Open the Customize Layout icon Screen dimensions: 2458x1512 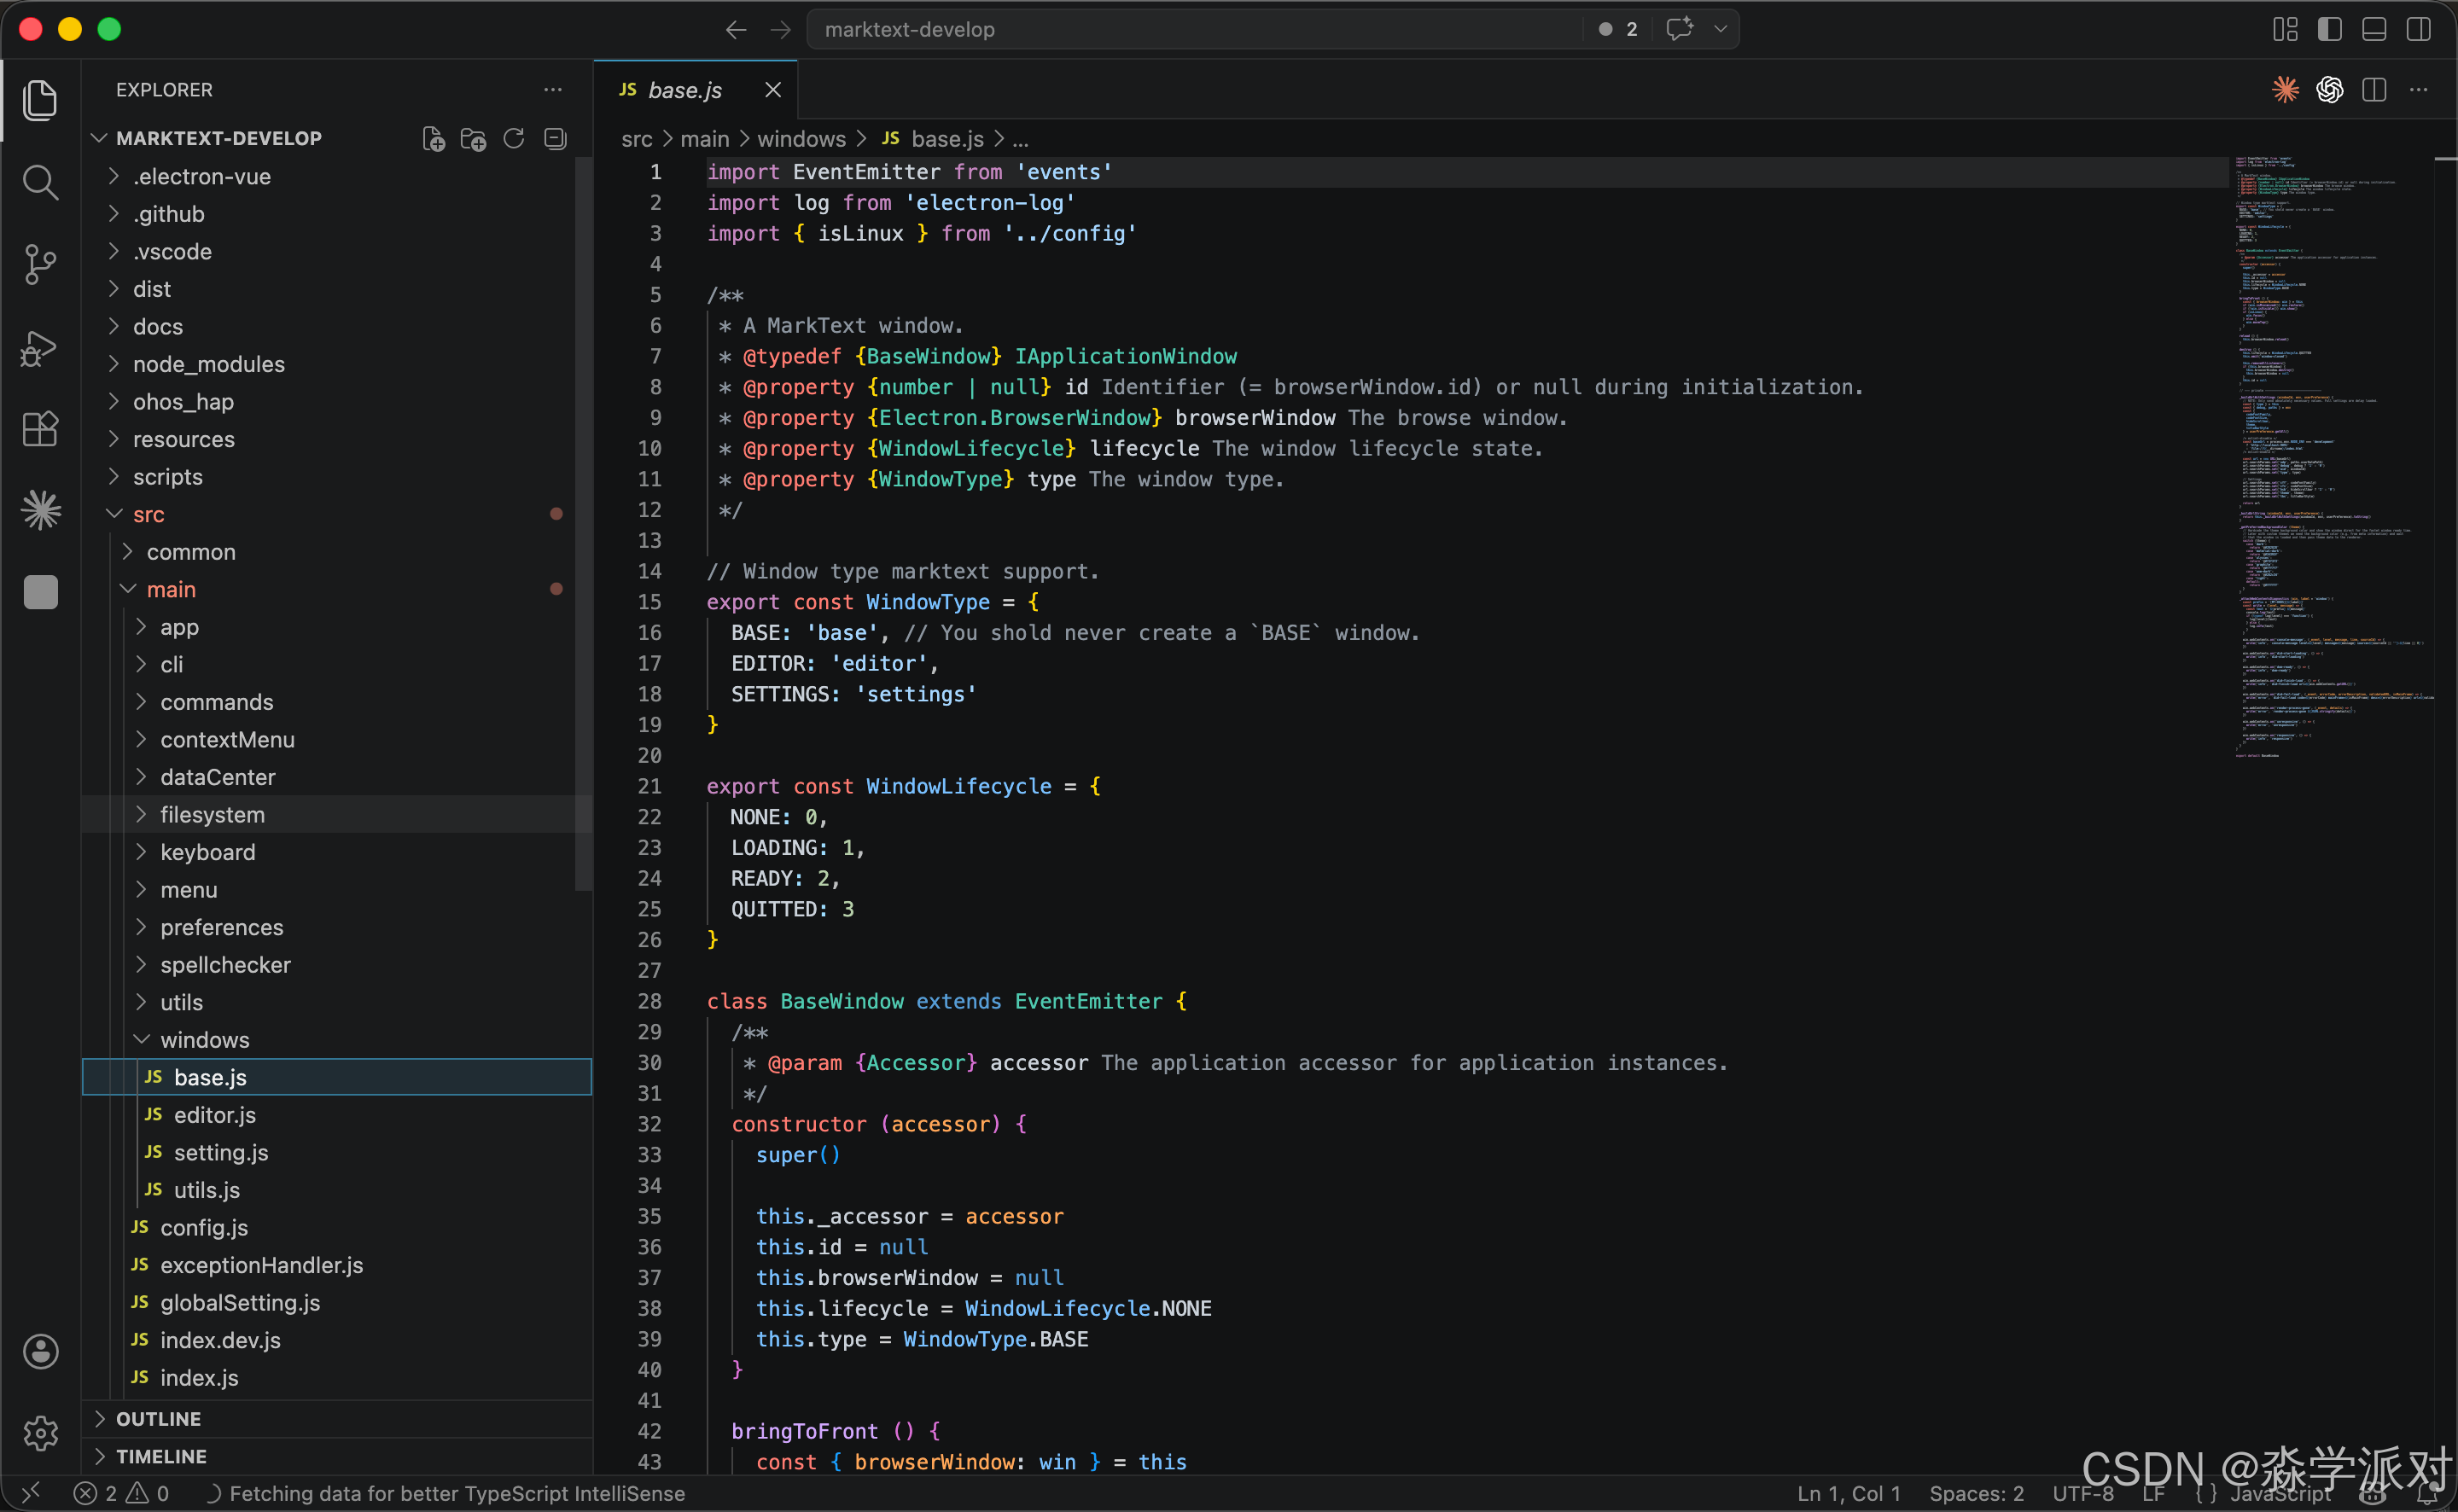[2285, 30]
